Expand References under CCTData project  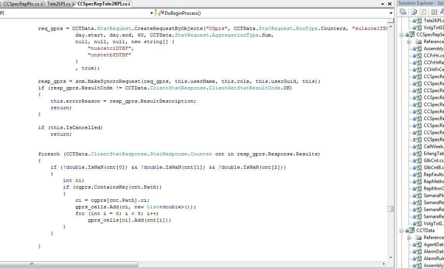(x=409, y=238)
